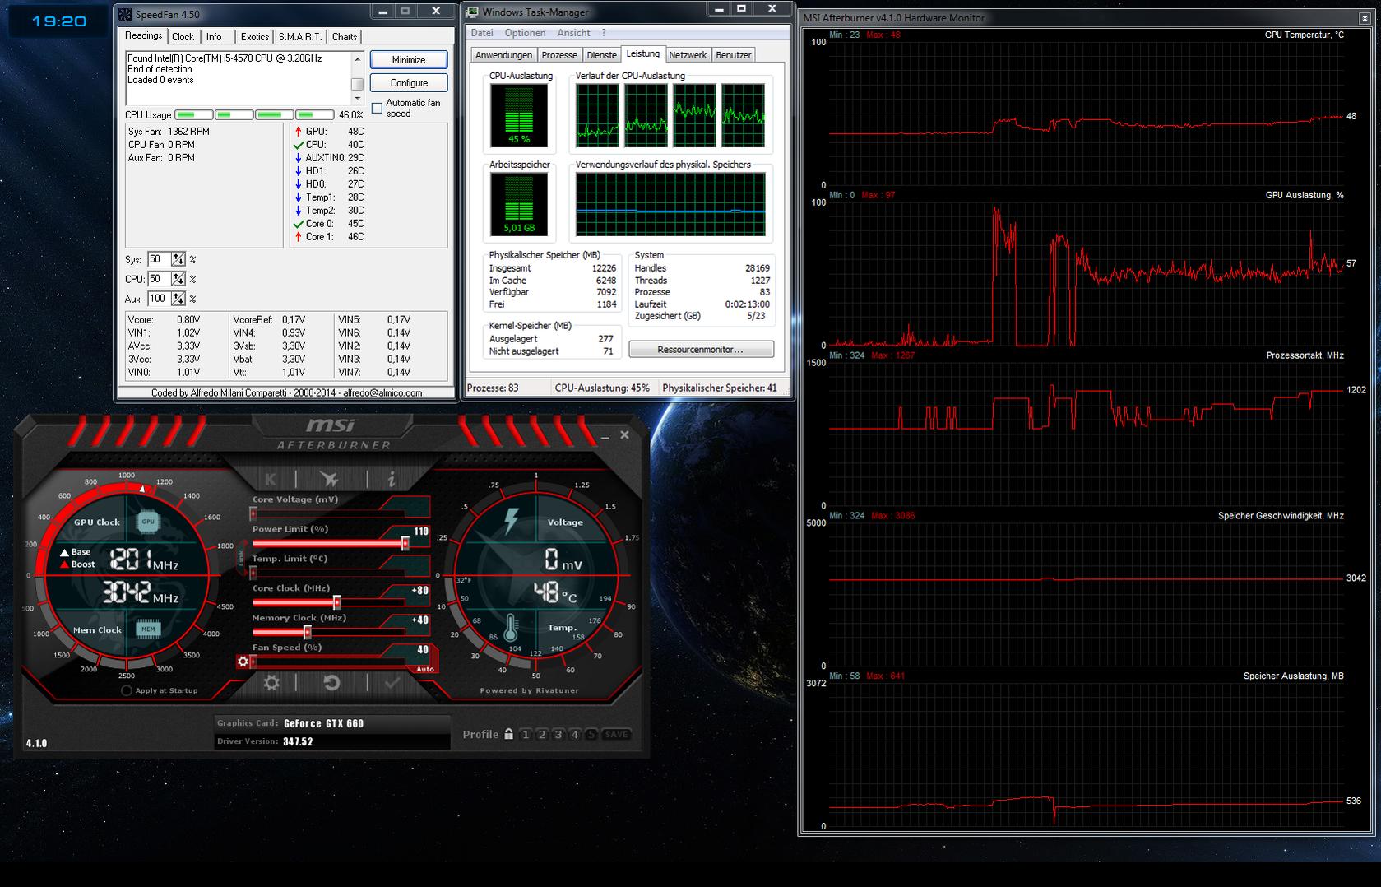
Task: Click the GPU temperature red up arrow in SpeedFan
Action: pyautogui.click(x=298, y=132)
